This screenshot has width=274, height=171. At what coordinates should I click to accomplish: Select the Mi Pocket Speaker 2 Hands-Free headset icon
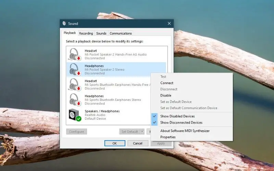75,54
